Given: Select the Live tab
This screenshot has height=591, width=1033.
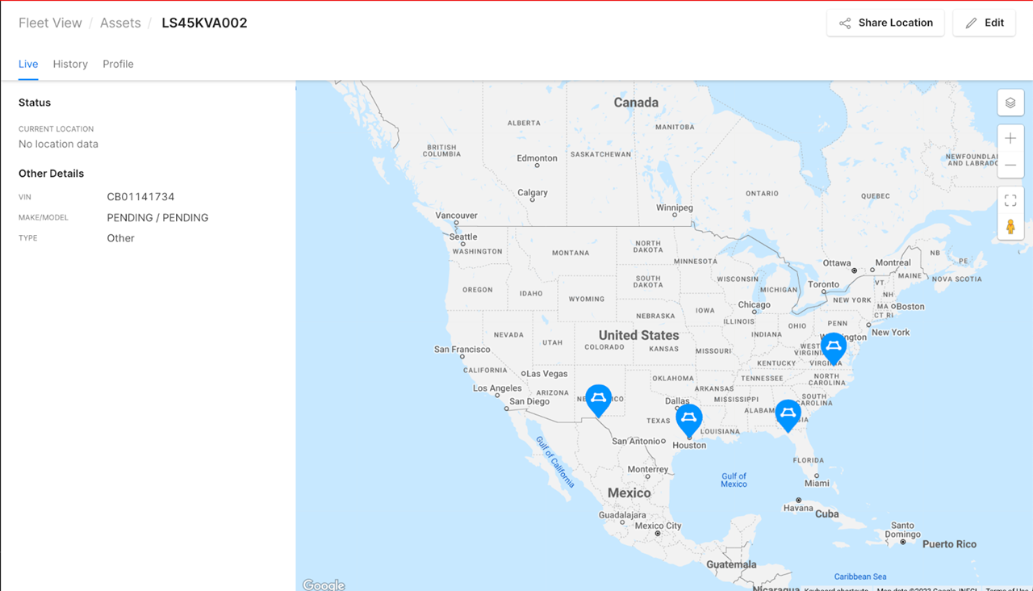Looking at the screenshot, I should click(28, 64).
